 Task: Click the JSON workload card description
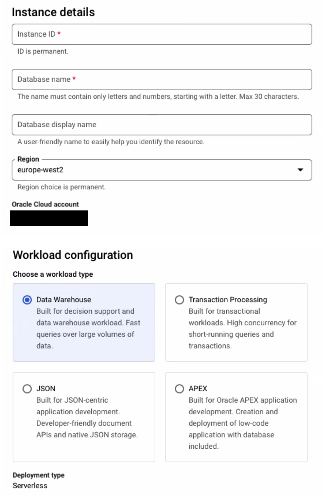(87, 417)
